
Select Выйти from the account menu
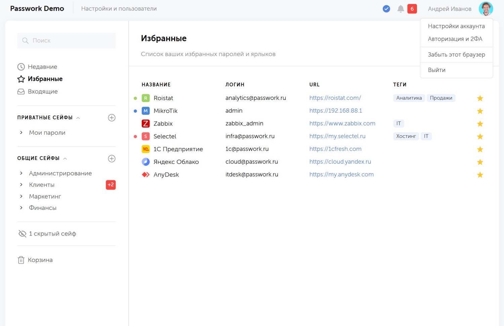(x=436, y=70)
